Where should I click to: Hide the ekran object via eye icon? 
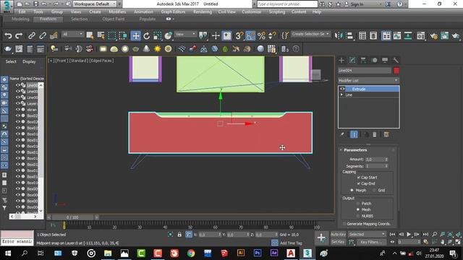[x=17, y=109]
